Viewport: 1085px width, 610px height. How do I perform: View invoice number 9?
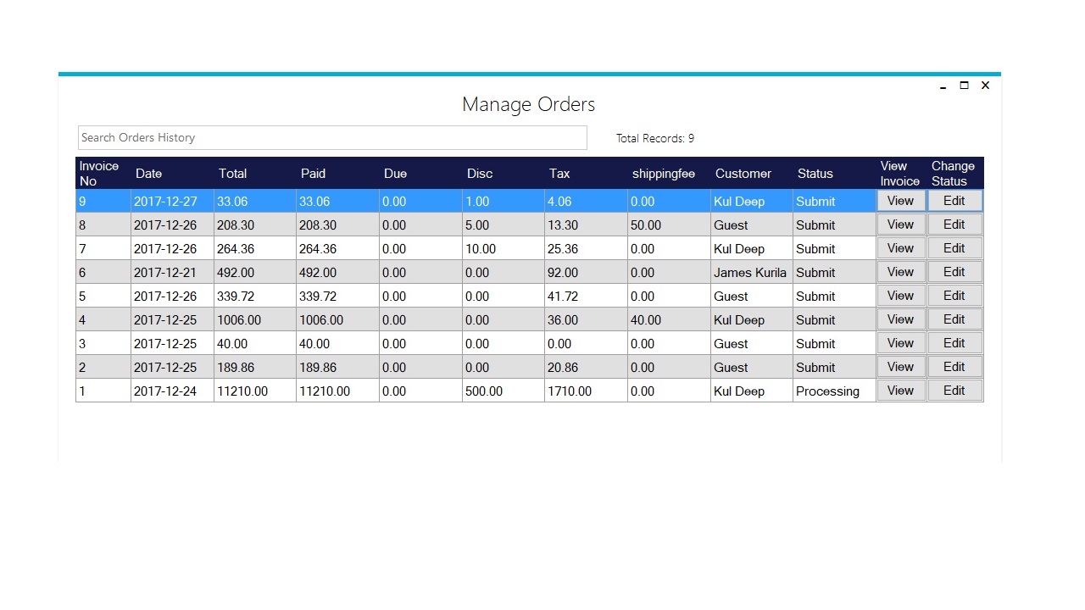pyautogui.click(x=900, y=201)
